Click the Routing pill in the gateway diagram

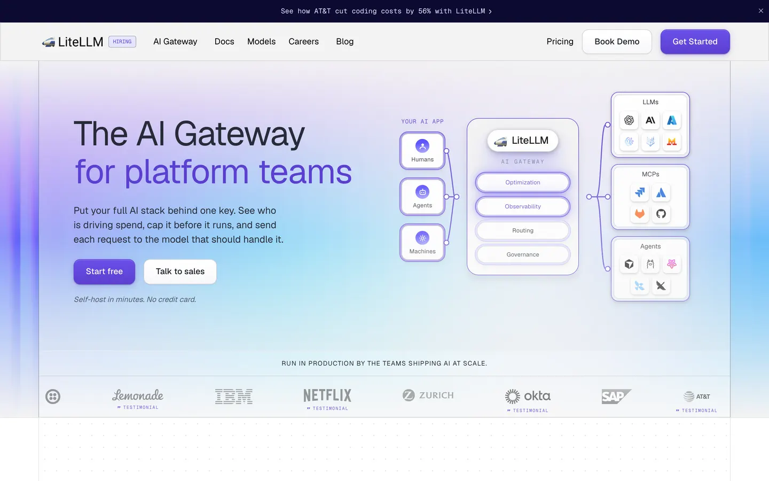pos(523,230)
